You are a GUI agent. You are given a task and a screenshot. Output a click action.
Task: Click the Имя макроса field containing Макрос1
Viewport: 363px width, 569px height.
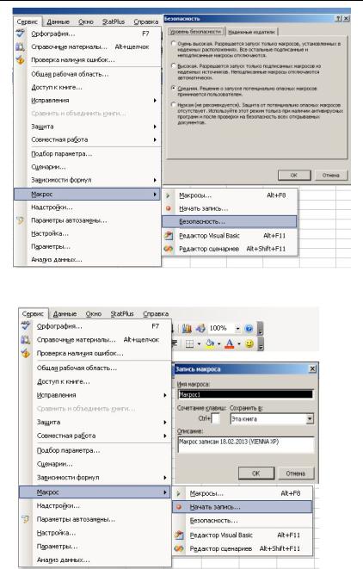pos(245,394)
